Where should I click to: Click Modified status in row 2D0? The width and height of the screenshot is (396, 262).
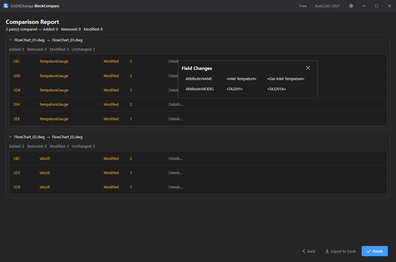tap(111, 76)
